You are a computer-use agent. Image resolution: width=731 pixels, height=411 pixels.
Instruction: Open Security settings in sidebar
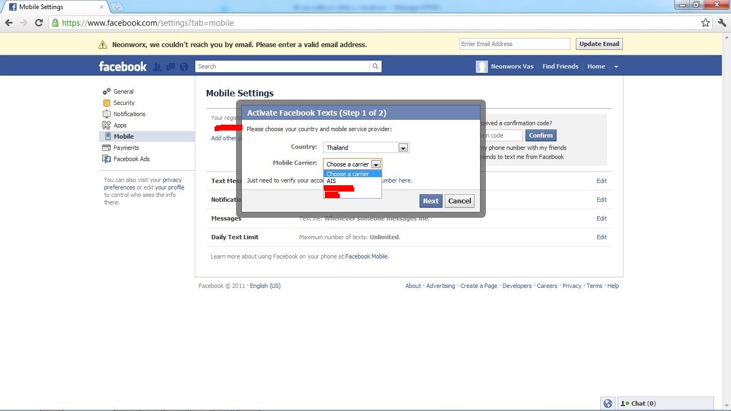[x=124, y=103]
